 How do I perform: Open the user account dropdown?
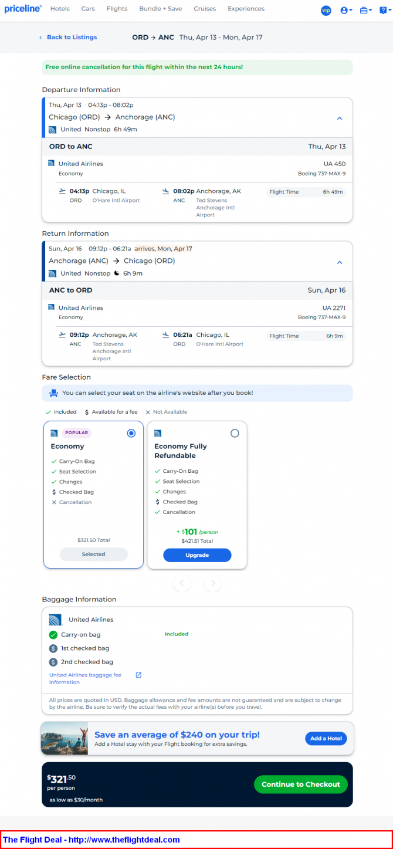tap(347, 11)
